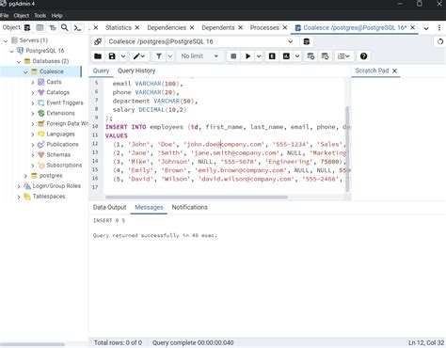This screenshot has width=446, height=348.
Task: Open File folder icon in query toolbar
Action: (98, 56)
